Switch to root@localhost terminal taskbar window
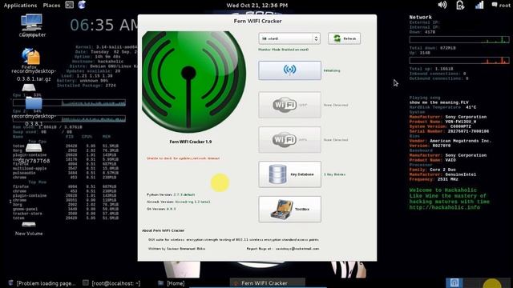 coord(111,283)
